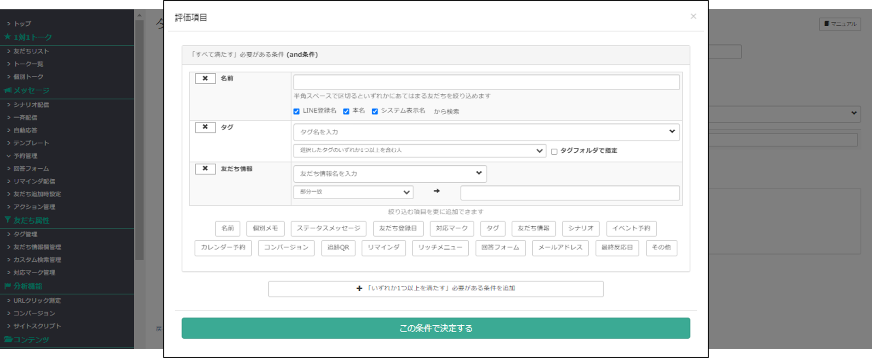Close the 評価項目 dialog with X
Image resolution: width=872 pixels, height=358 pixels.
(x=693, y=17)
